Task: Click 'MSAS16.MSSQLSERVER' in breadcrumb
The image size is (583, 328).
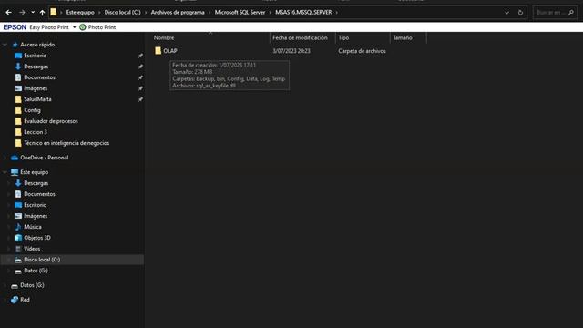Action: tap(303, 12)
